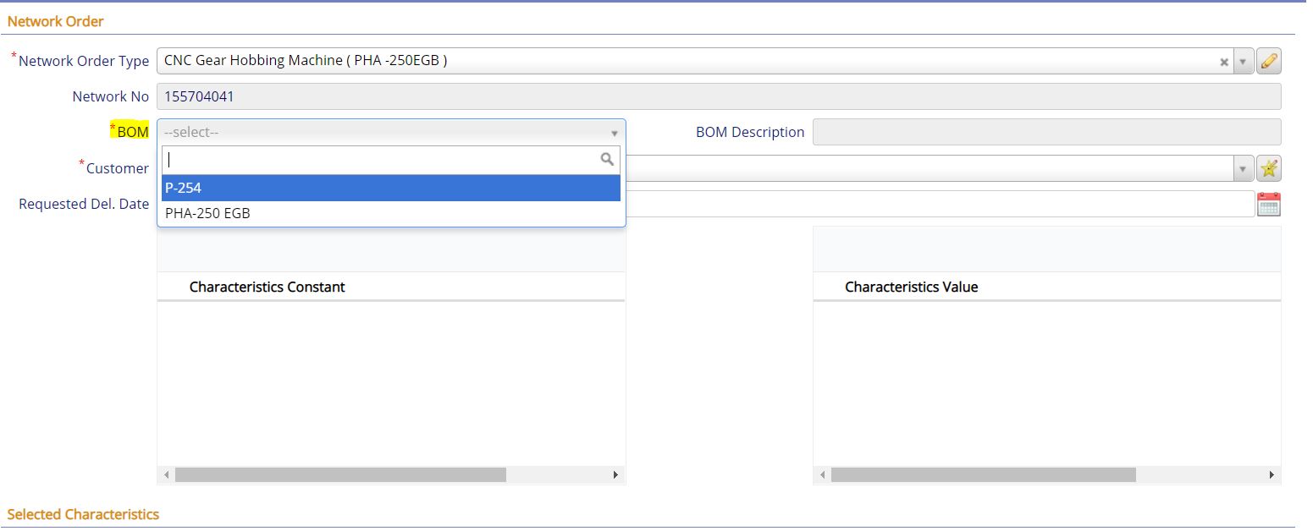Click the BOM Description field
Viewport: 1313px width, 531px height.
coord(1046,132)
